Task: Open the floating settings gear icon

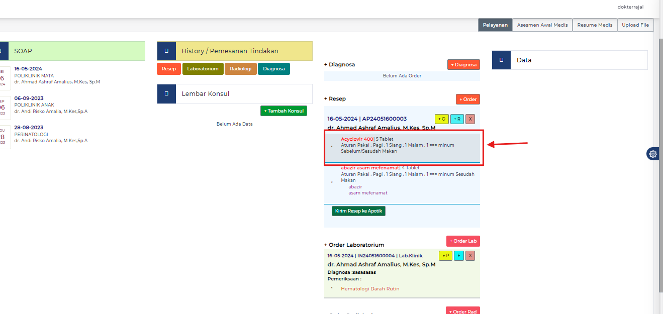Action: tap(653, 154)
